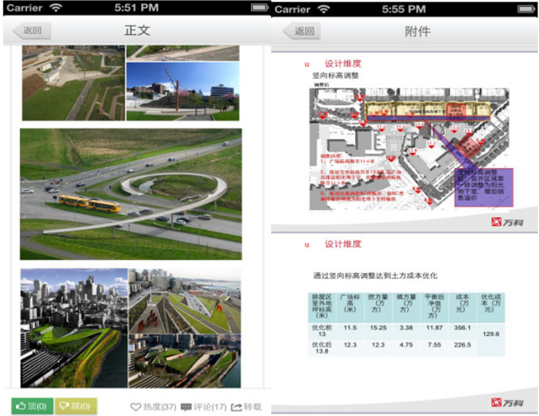Tap the 万科 logo on the top slide
The height and width of the screenshot is (416, 539).
(507, 221)
